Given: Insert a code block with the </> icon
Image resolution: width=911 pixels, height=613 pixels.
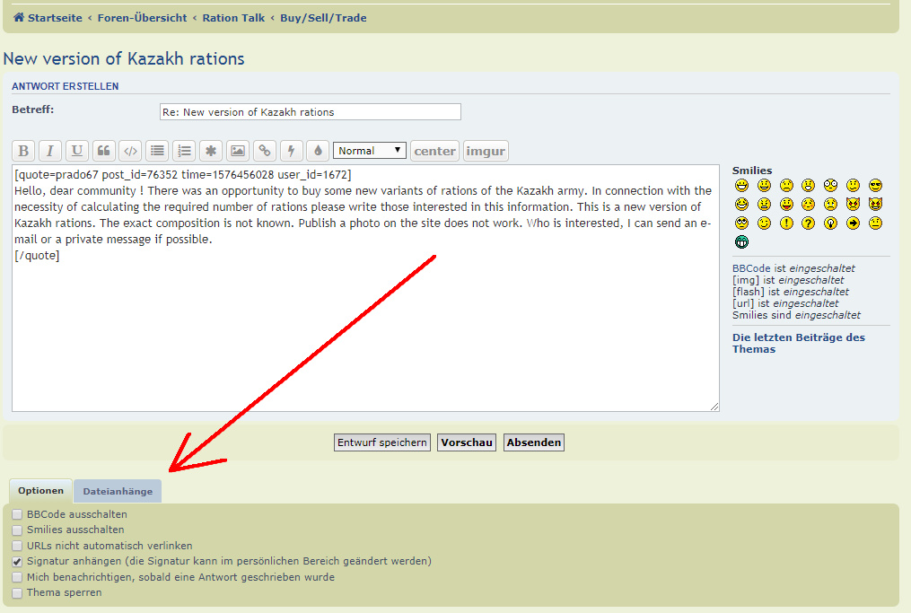Looking at the screenshot, I should [x=130, y=151].
